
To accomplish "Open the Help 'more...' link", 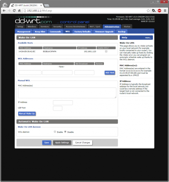I will (x=148, y=37).
